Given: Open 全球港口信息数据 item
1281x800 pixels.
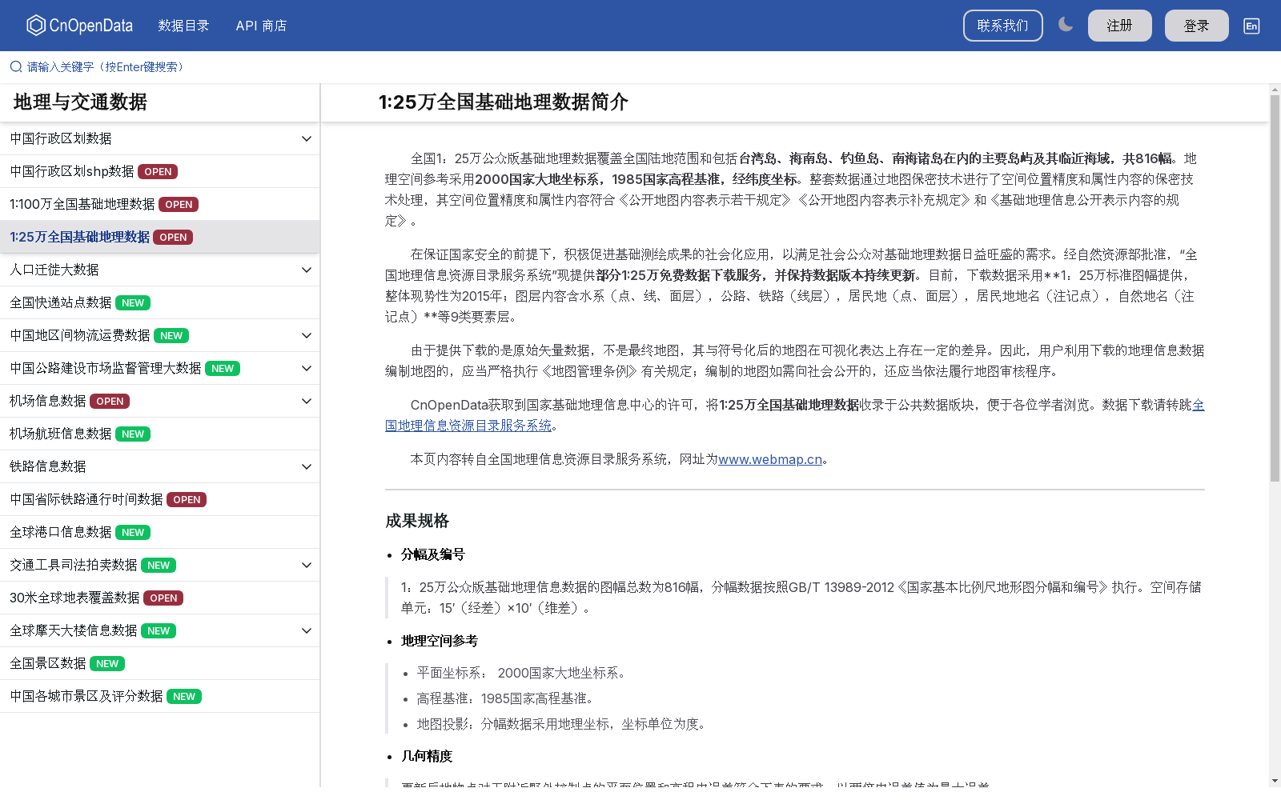Looking at the screenshot, I should [159, 532].
